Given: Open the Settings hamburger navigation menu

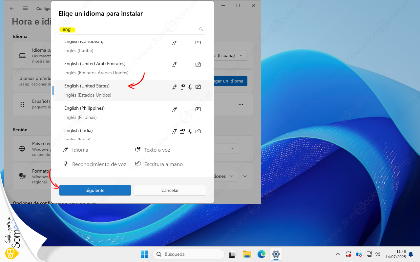Looking at the screenshot, I should pyautogui.click(x=25, y=8).
